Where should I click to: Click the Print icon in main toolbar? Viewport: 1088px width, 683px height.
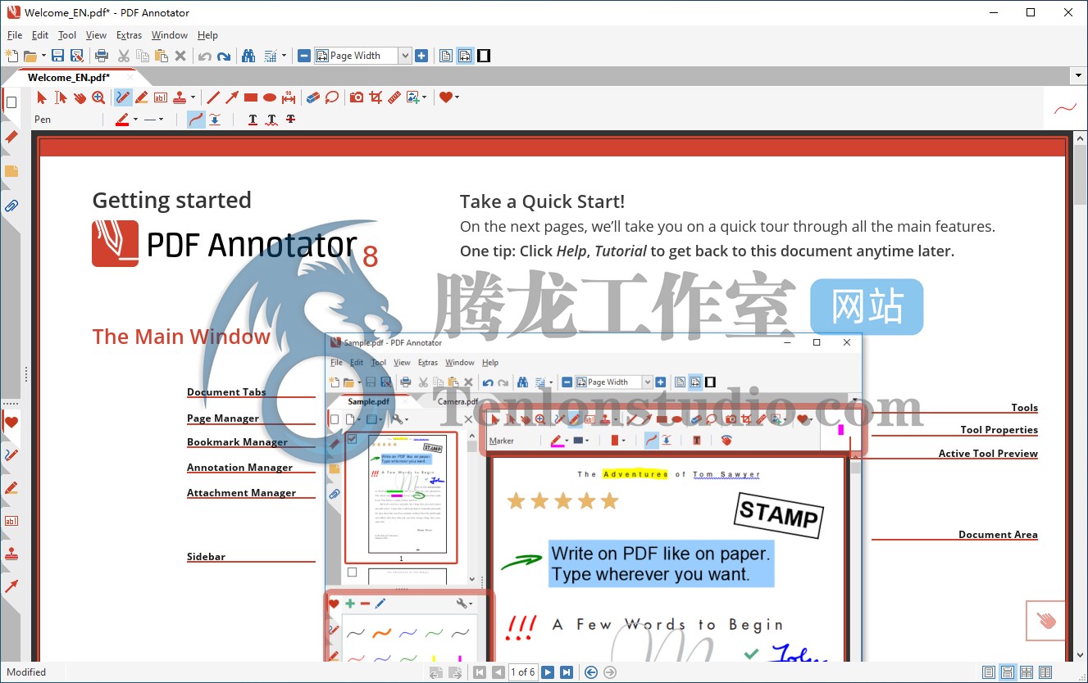point(102,56)
